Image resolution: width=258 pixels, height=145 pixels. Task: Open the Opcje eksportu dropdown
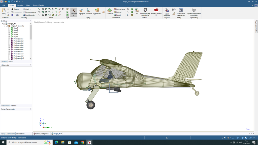[167, 15]
